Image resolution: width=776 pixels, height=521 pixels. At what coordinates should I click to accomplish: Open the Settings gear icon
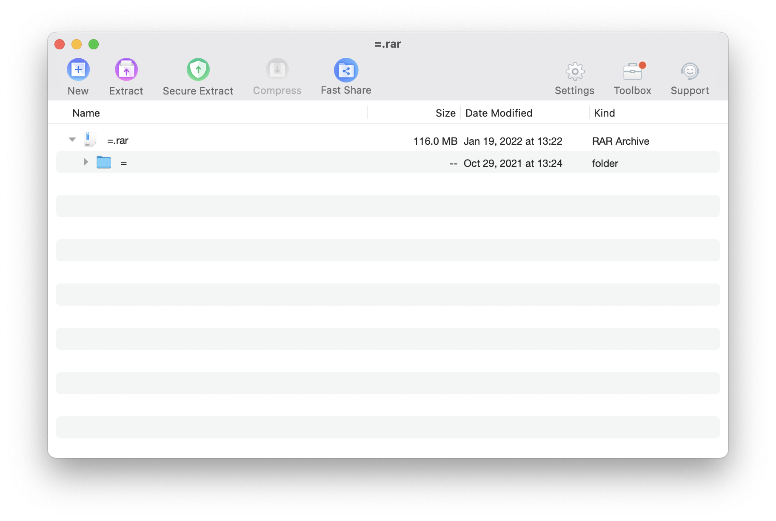coord(574,72)
